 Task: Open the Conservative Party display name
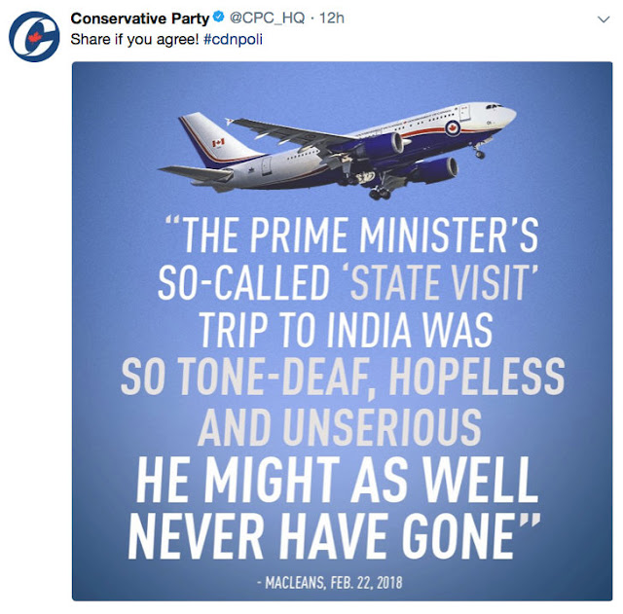pyautogui.click(x=140, y=18)
